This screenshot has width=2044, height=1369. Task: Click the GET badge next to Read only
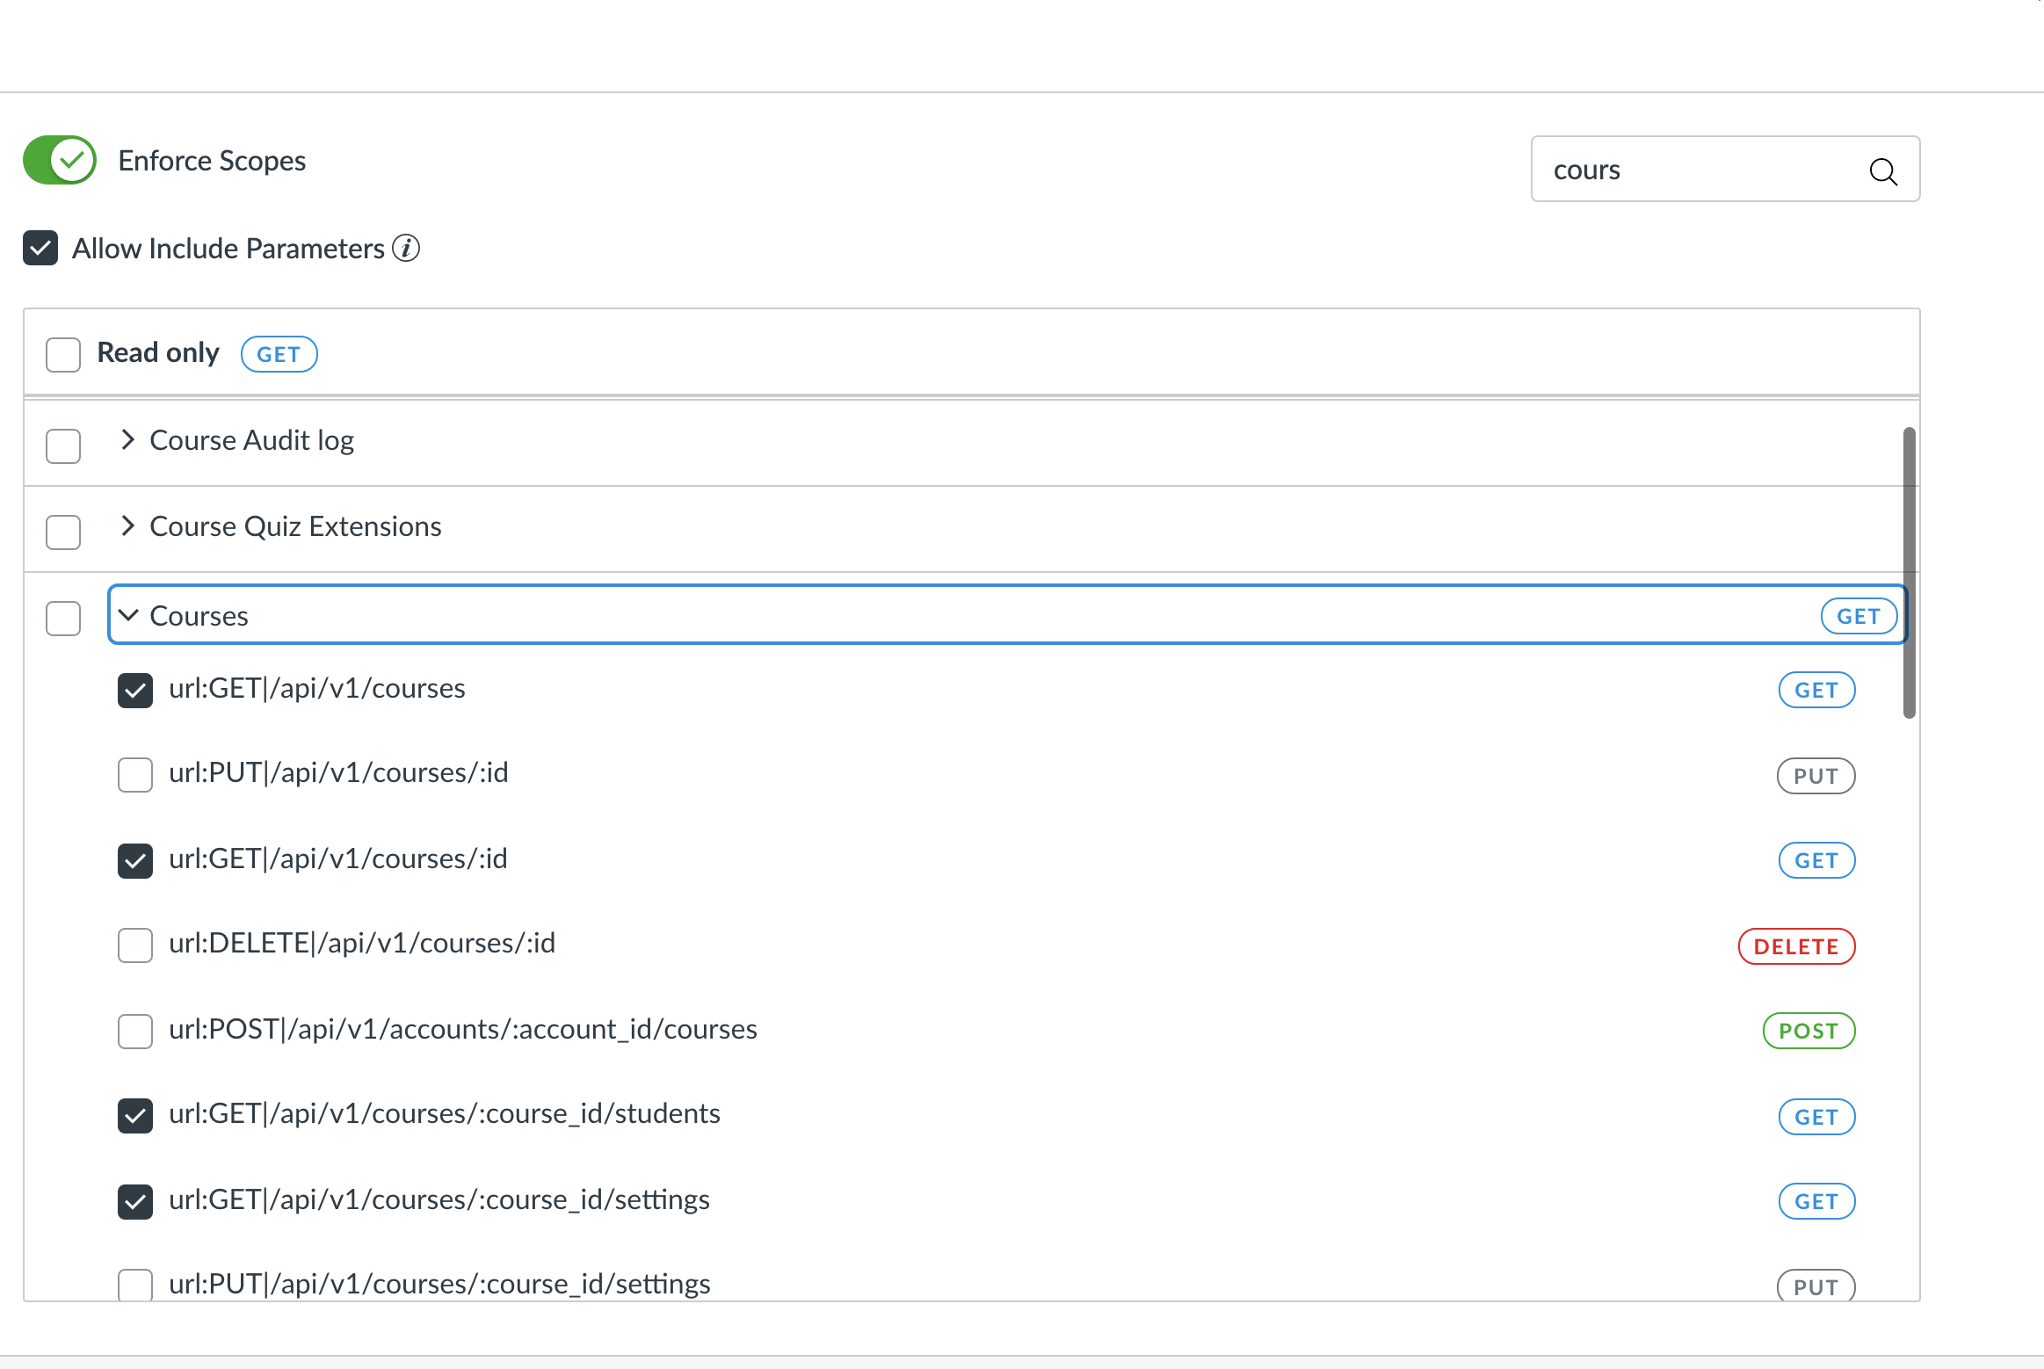[279, 354]
